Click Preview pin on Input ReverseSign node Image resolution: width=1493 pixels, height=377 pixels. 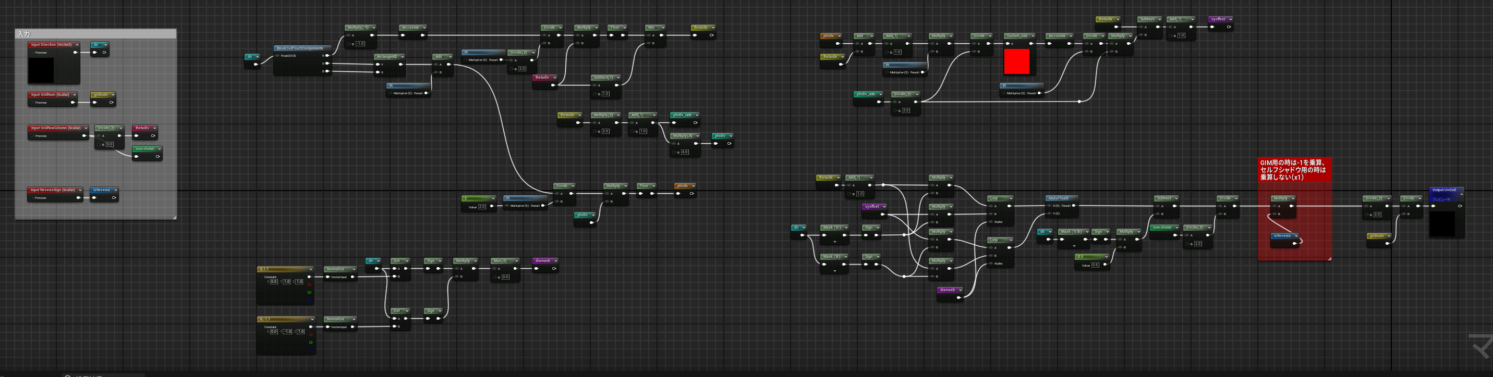(x=31, y=198)
